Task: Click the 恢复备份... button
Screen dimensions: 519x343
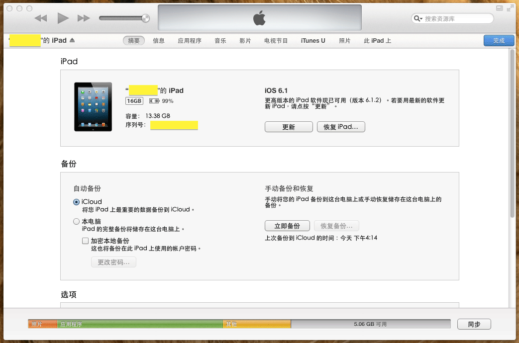Action: click(336, 226)
